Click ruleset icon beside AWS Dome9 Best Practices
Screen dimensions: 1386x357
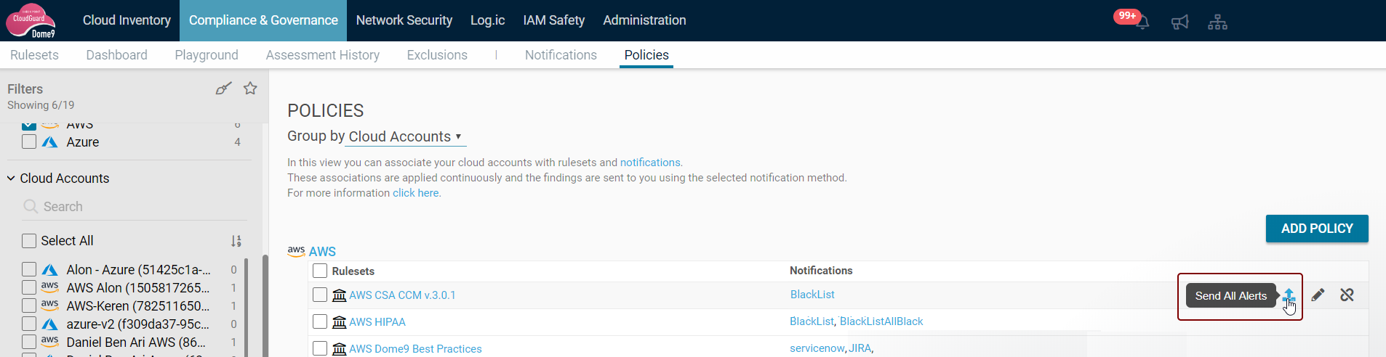(x=339, y=348)
